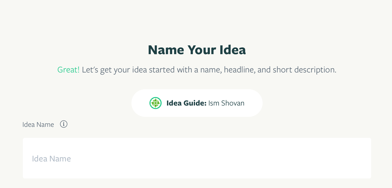Click the word Ism in guide pill
This screenshot has height=188, width=392.
(x=214, y=103)
